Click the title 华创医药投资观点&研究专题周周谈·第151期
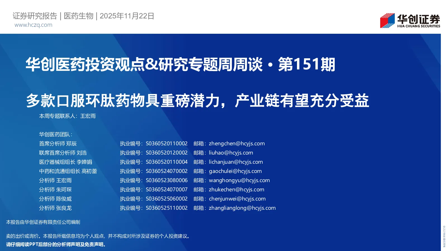Screen dimensions: 447x251 (180, 64)
